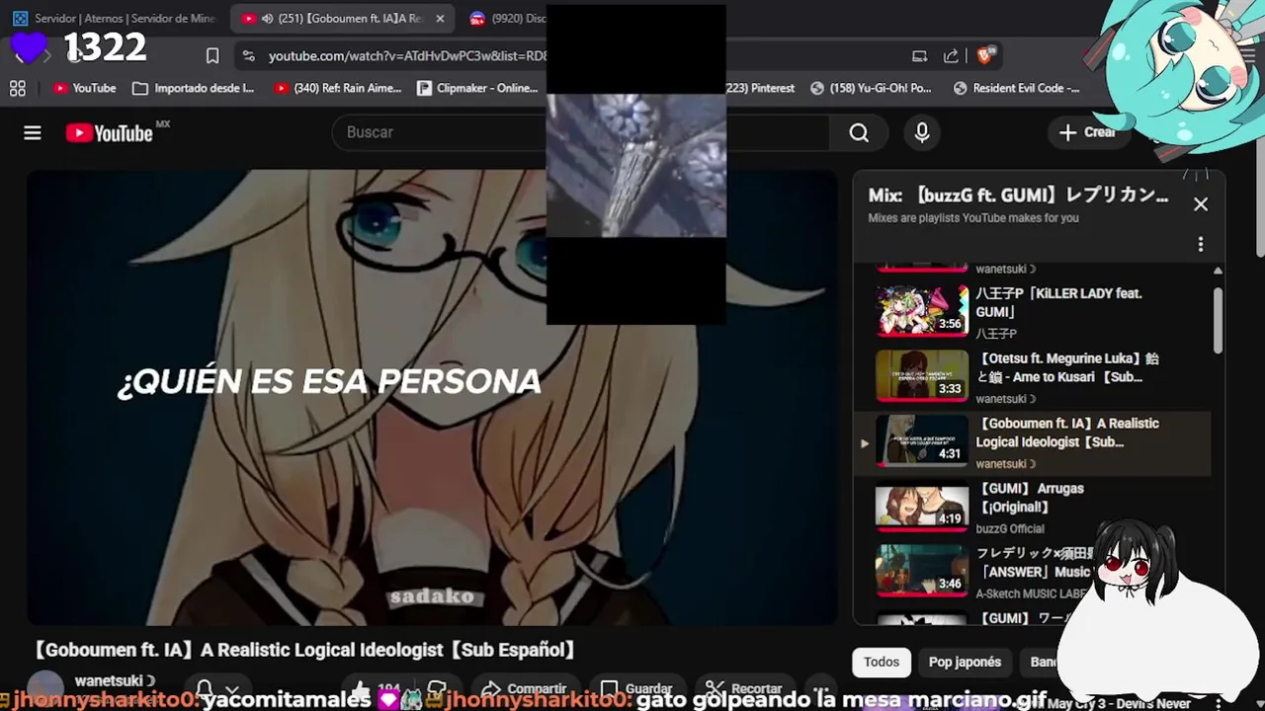Click the Recortar clip button
Viewport: 1265px width, 711px height.
743,688
